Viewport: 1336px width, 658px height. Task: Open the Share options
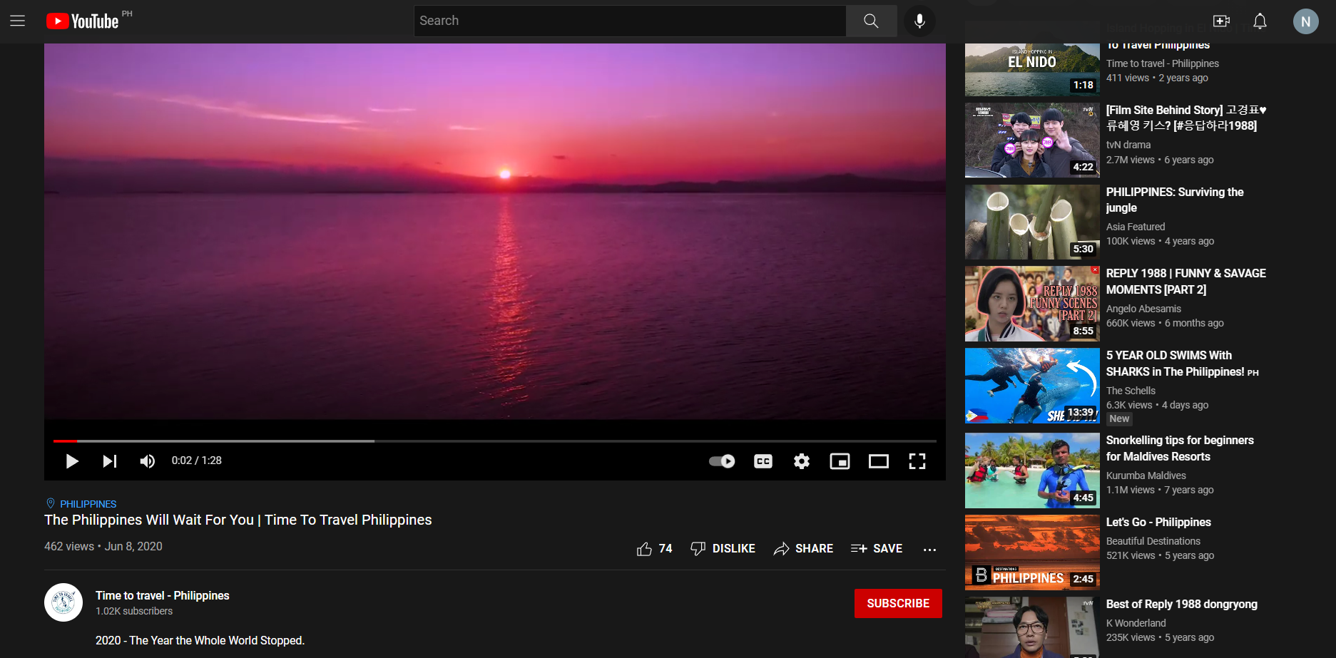(803, 548)
